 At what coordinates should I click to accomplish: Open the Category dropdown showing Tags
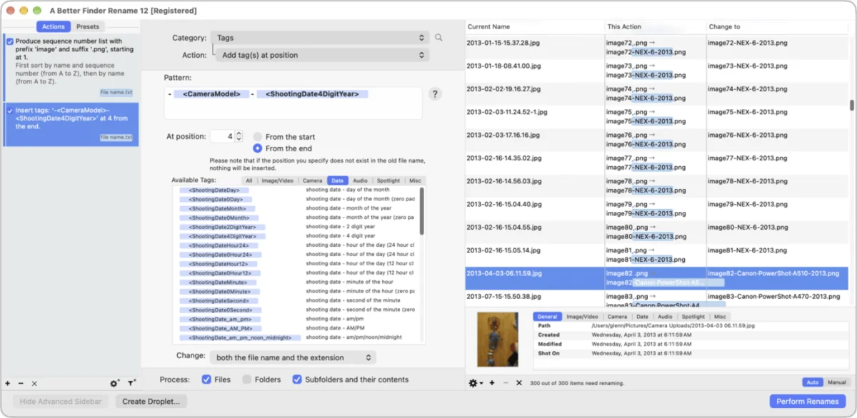[320, 38]
